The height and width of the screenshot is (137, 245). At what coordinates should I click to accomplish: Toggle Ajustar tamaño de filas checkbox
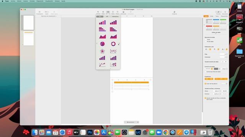206,98
